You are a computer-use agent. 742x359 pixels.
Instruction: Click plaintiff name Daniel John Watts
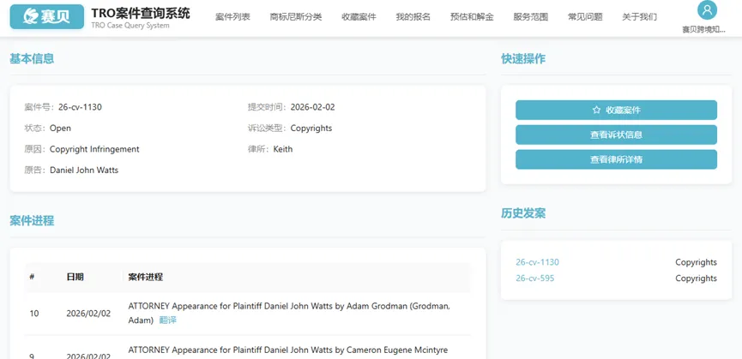pyautogui.click(x=84, y=170)
